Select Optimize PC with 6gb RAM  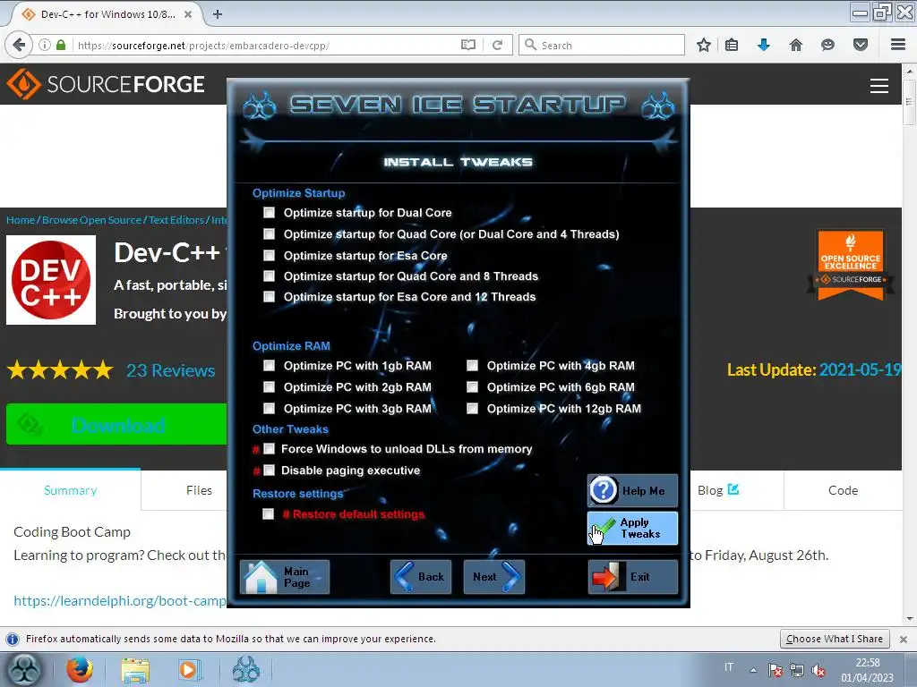coord(473,386)
